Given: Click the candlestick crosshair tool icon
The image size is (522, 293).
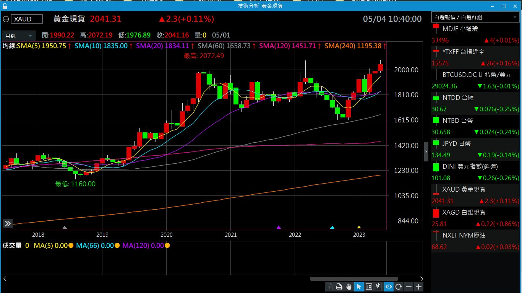Looking at the screenshot, I should (x=379, y=287).
